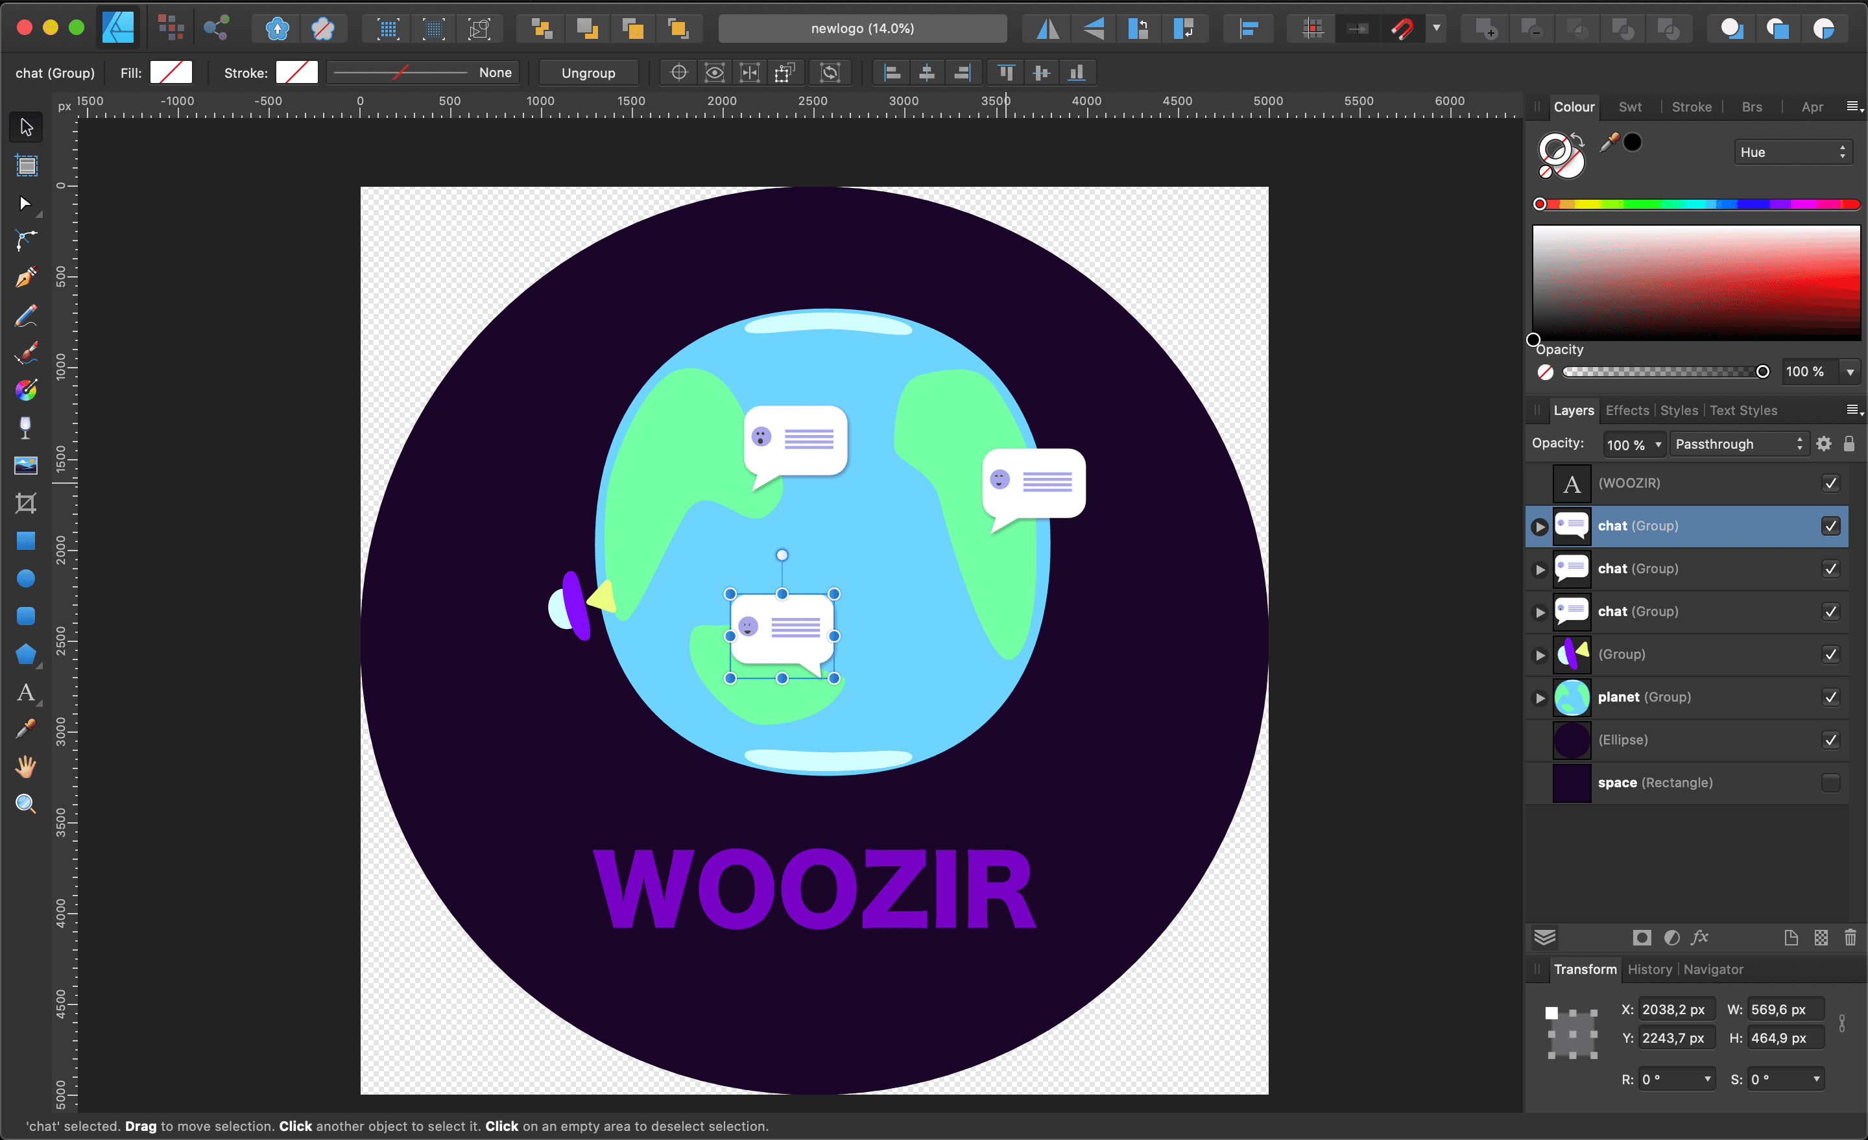Show the space Rectangle layer
This screenshot has height=1140, width=1868.
pyautogui.click(x=1830, y=783)
